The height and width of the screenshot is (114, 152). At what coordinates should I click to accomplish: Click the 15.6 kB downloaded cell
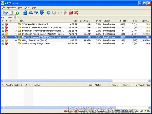coord(87,34)
